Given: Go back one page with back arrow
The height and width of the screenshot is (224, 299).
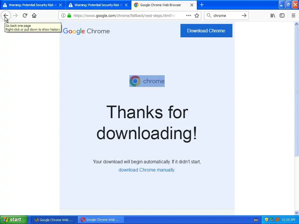Looking at the screenshot, I should click(x=6, y=16).
